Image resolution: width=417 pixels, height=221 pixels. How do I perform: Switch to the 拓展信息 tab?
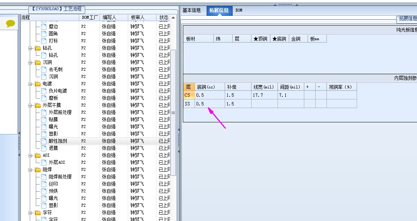tap(219, 11)
